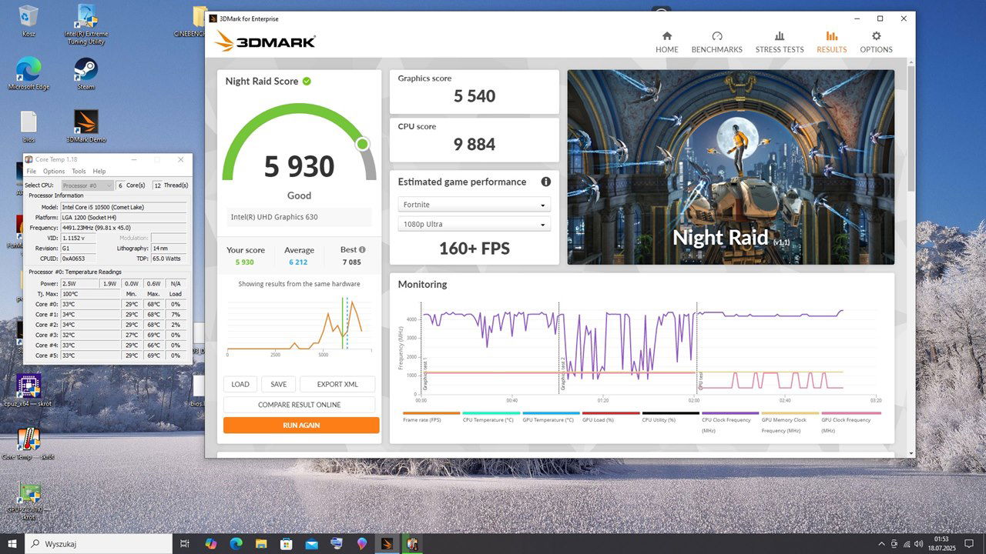Select the Core Temp desktop shortcut
This screenshot has height=554, width=986.
29,444
